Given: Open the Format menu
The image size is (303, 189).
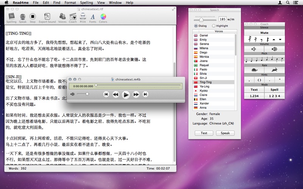Looking at the screenshot, I should click(x=70, y=3).
